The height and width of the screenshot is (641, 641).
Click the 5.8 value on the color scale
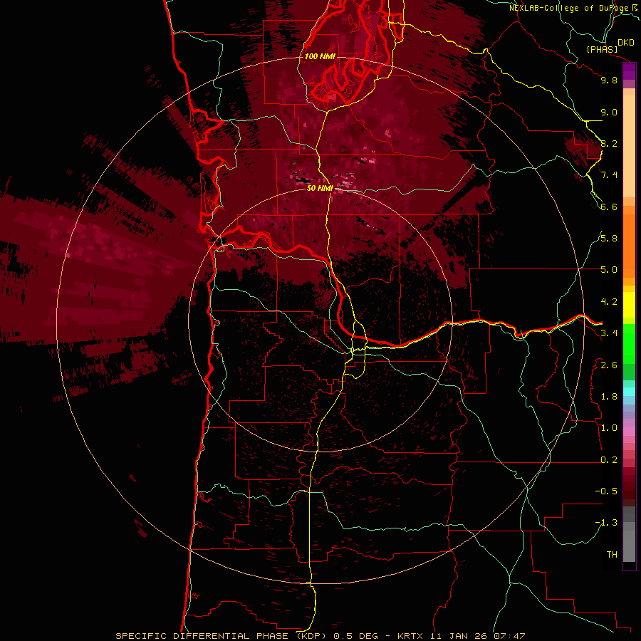point(609,239)
